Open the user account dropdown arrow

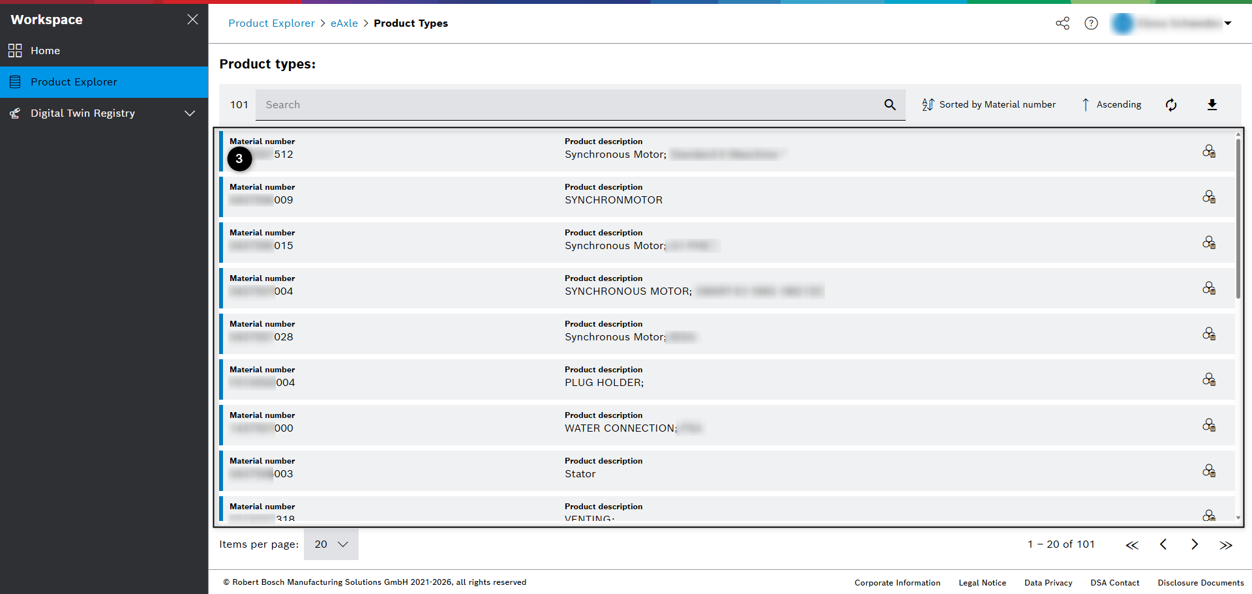[1228, 23]
